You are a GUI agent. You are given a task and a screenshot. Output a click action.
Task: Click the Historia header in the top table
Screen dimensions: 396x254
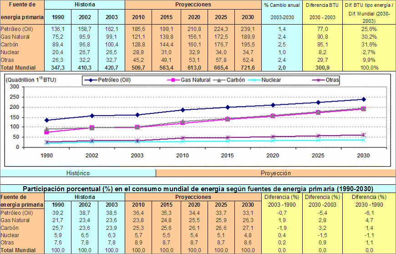click(84, 5)
